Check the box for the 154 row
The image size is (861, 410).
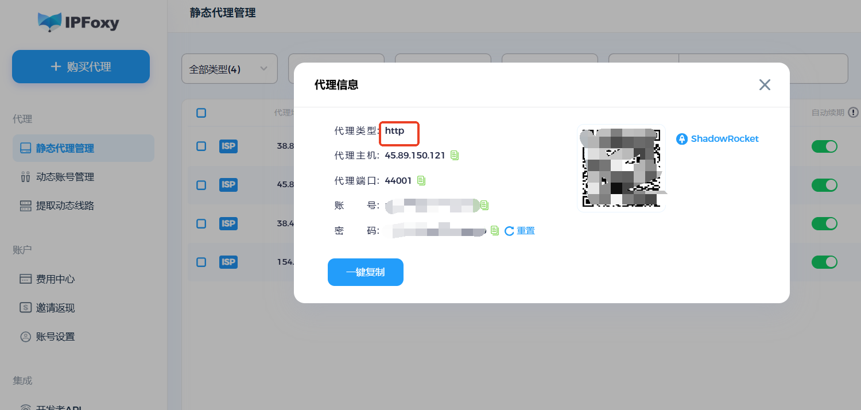pyautogui.click(x=201, y=262)
